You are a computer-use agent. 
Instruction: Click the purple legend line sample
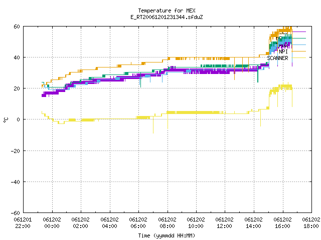point(299,32)
